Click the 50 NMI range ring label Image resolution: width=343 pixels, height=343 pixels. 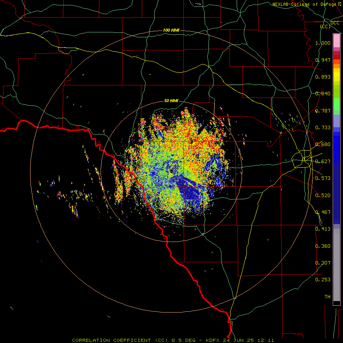171,101
